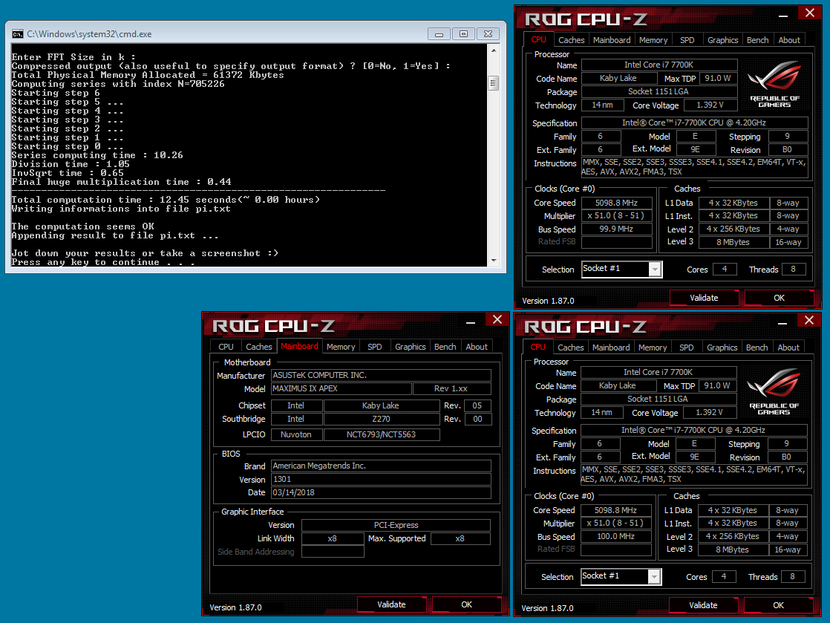Click NCT6793/NCT5563 LPCIO field

tap(381, 434)
